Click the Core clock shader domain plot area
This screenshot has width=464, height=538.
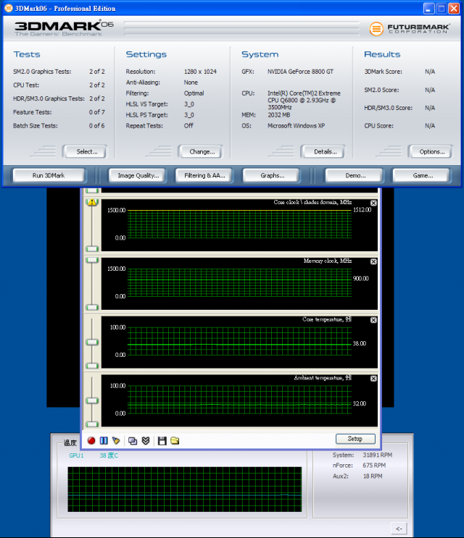tap(239, 224)
